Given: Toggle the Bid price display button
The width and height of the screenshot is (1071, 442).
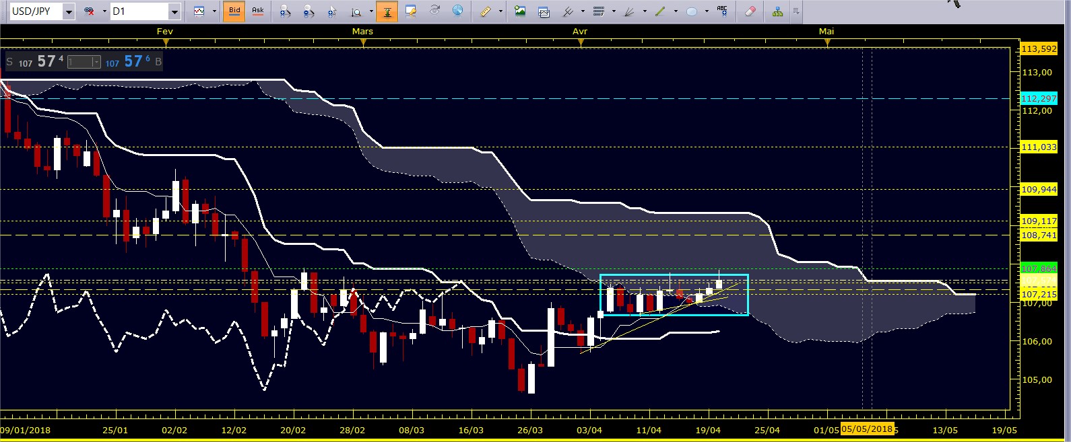Looking at the screenshot, I should point(234,11).
